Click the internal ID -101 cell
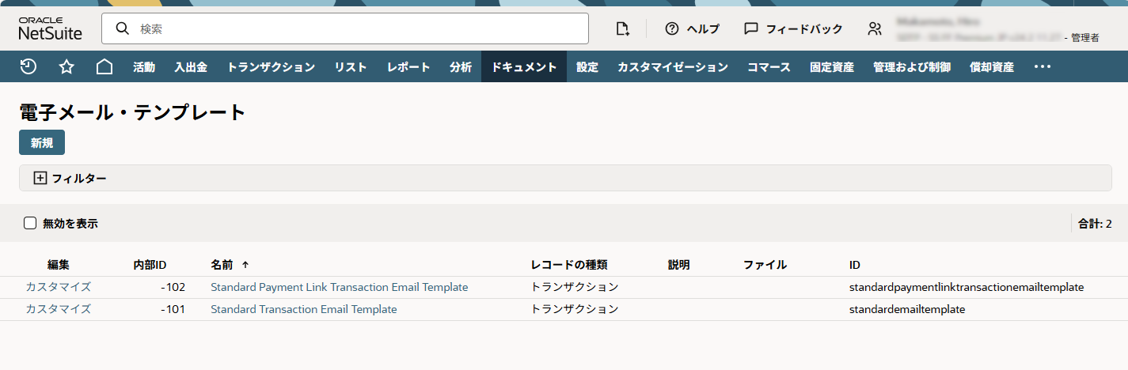 point(172,309)
